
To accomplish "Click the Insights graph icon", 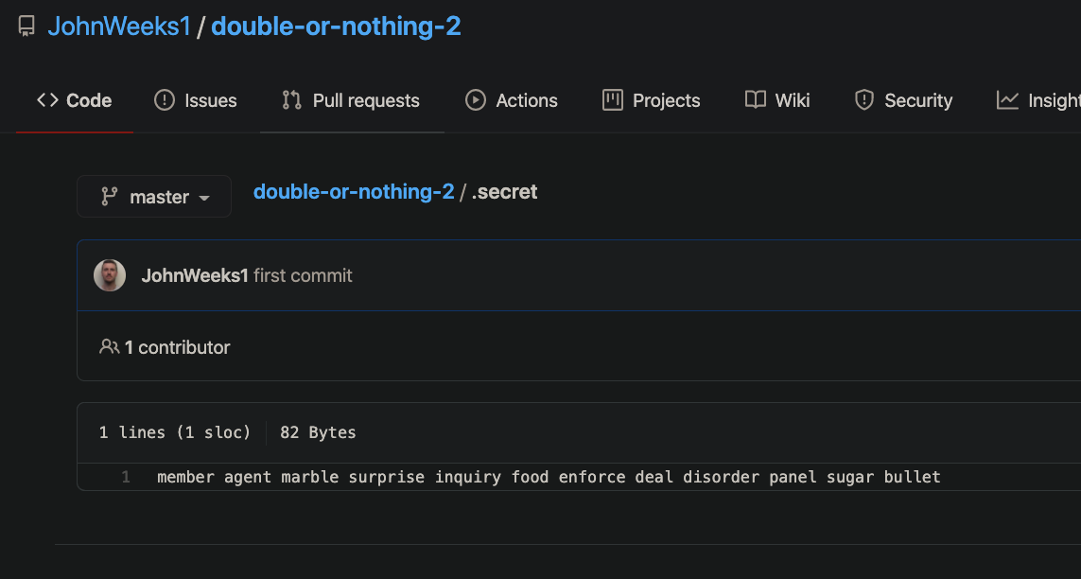I will tap(1007, 100).
